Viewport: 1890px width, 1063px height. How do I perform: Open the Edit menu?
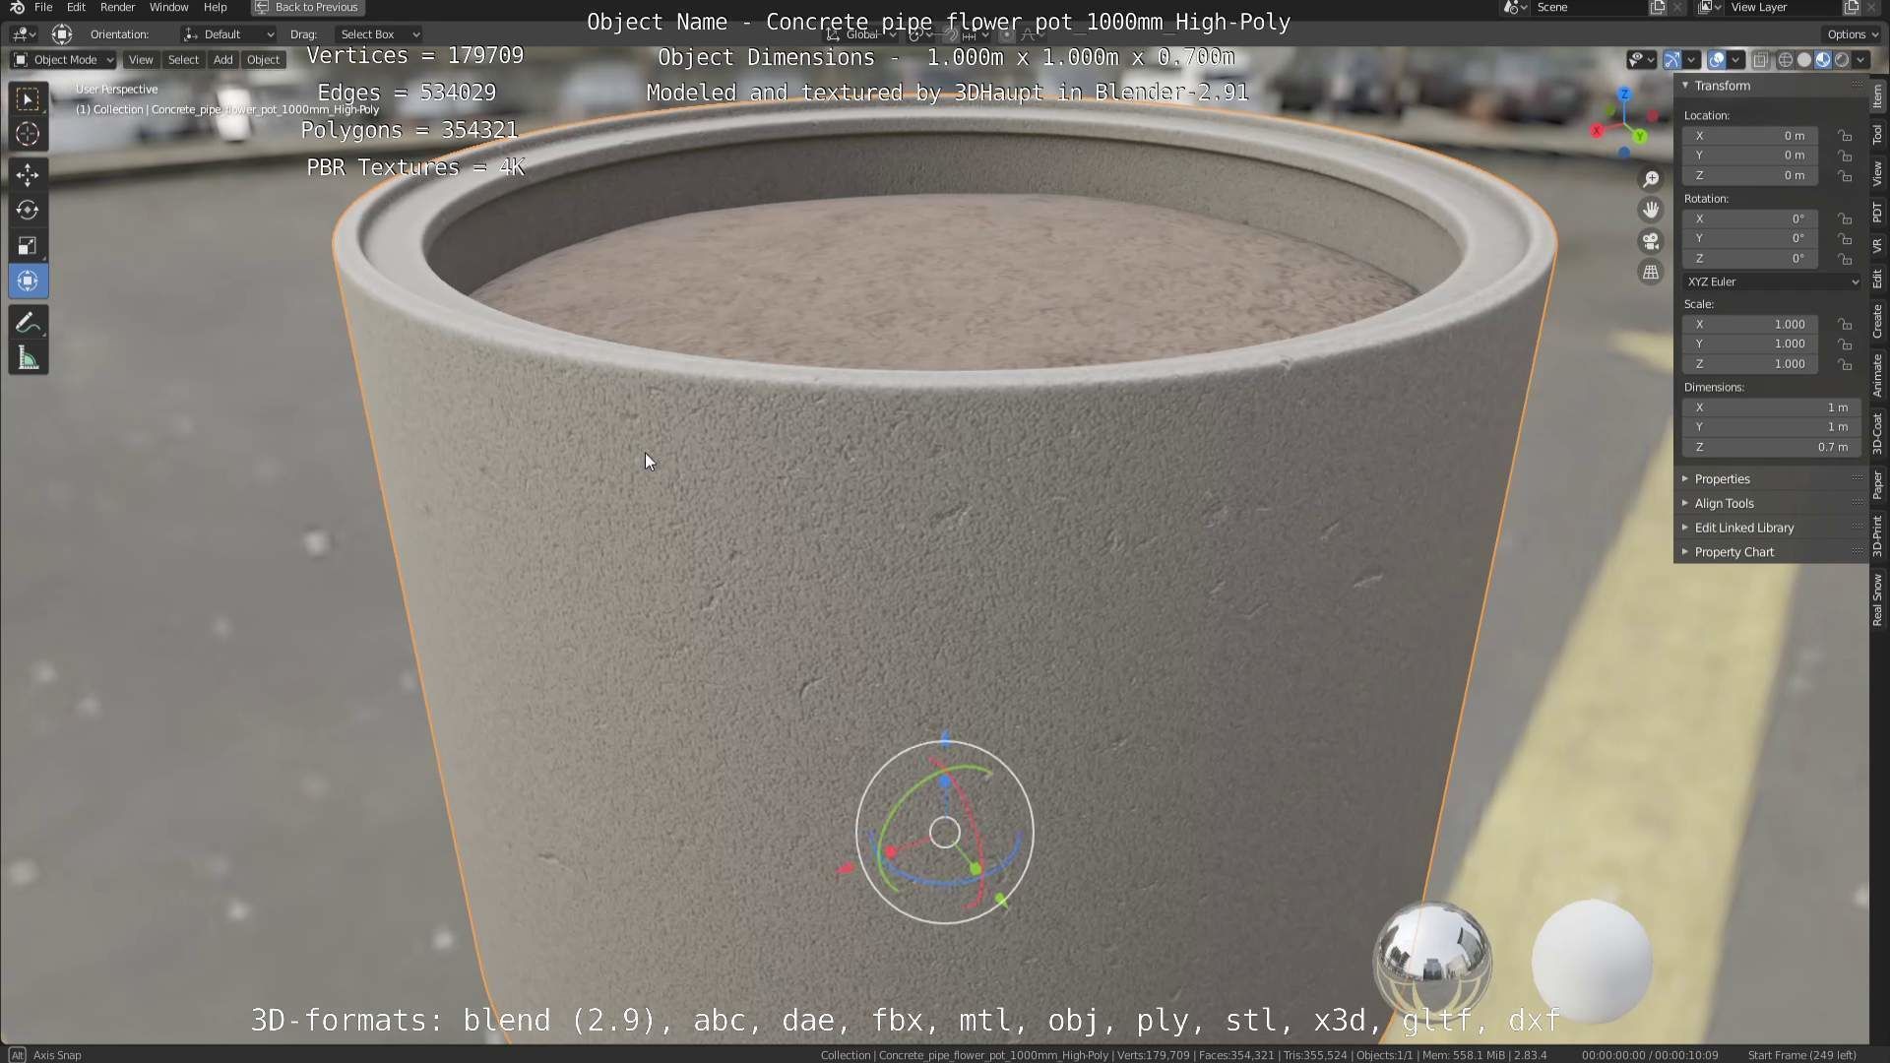[76, 7]
